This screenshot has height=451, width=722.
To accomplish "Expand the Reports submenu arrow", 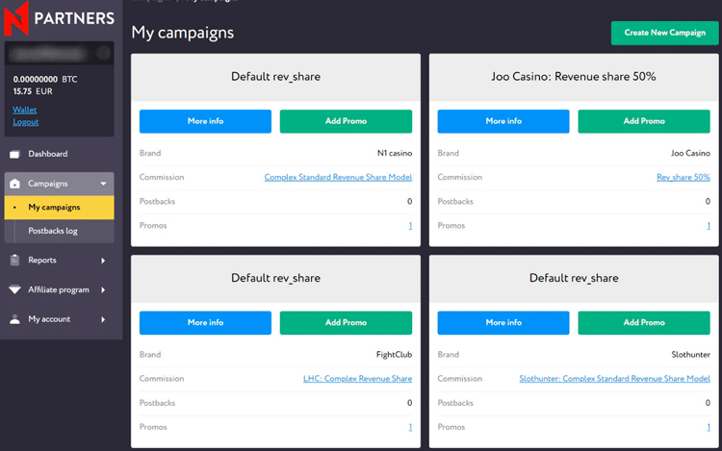I will tap(103, 261).
